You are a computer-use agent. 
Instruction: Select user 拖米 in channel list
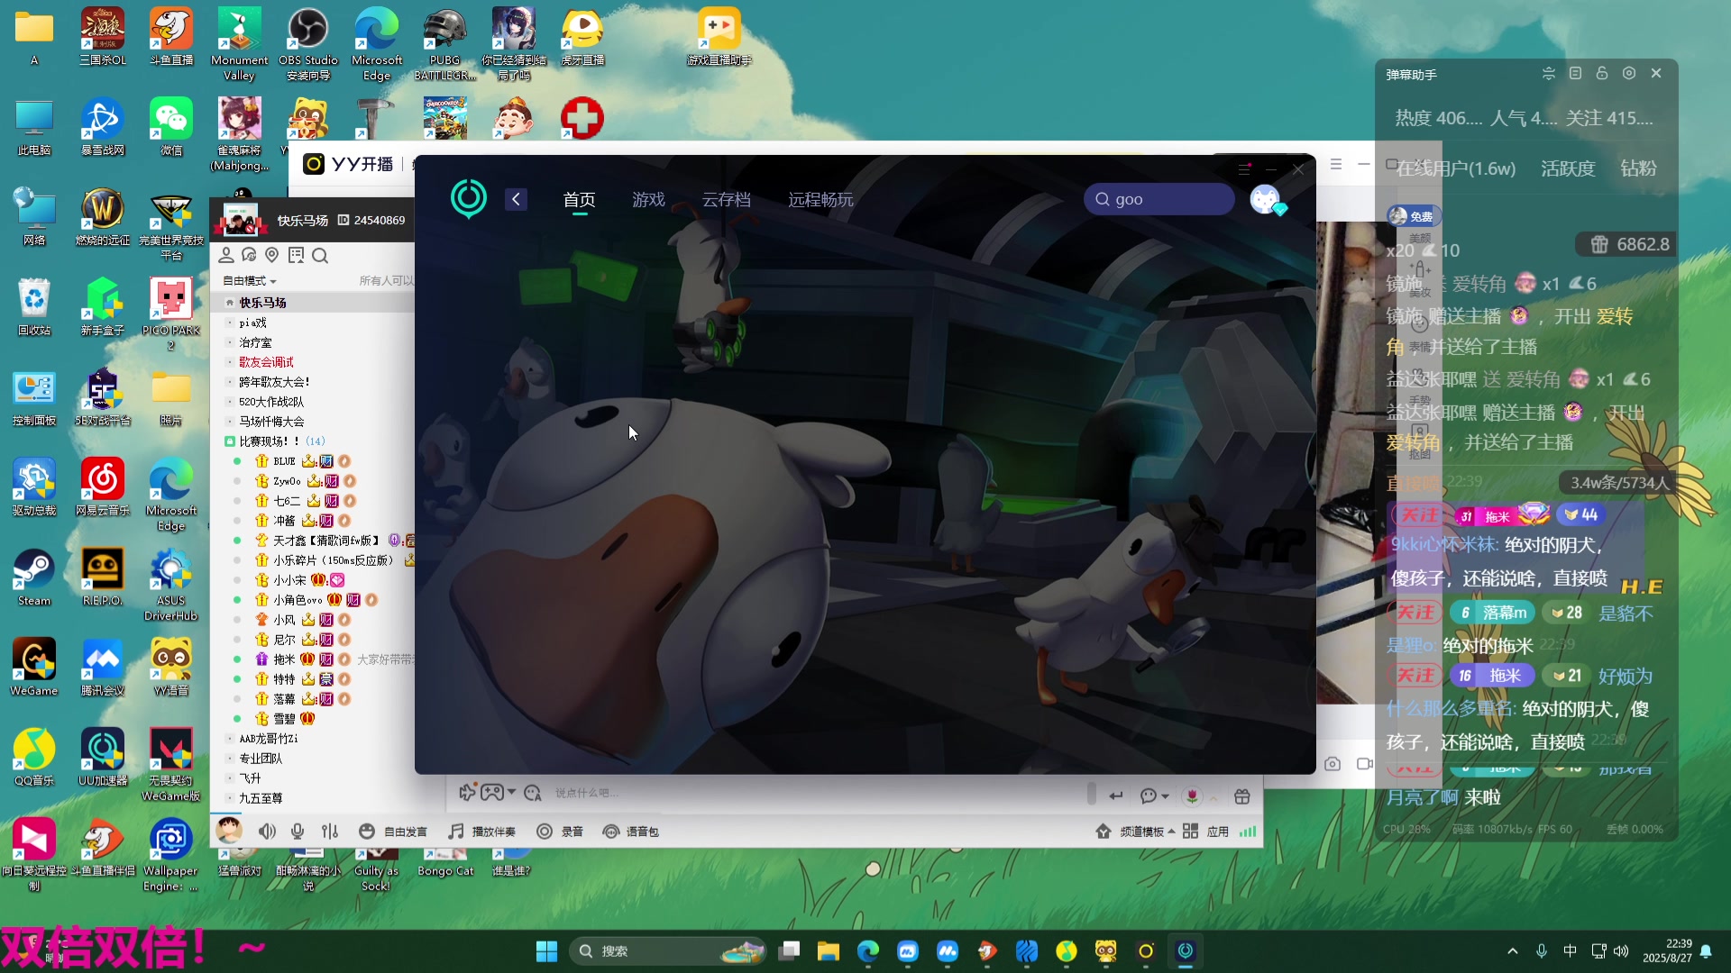[x=284, y=659]
